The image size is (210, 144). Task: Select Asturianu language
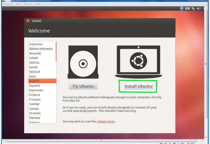42,44
